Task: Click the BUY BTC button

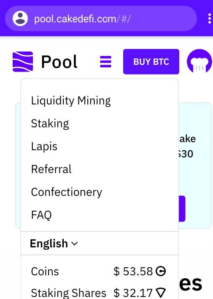Action: pos(151,61)
